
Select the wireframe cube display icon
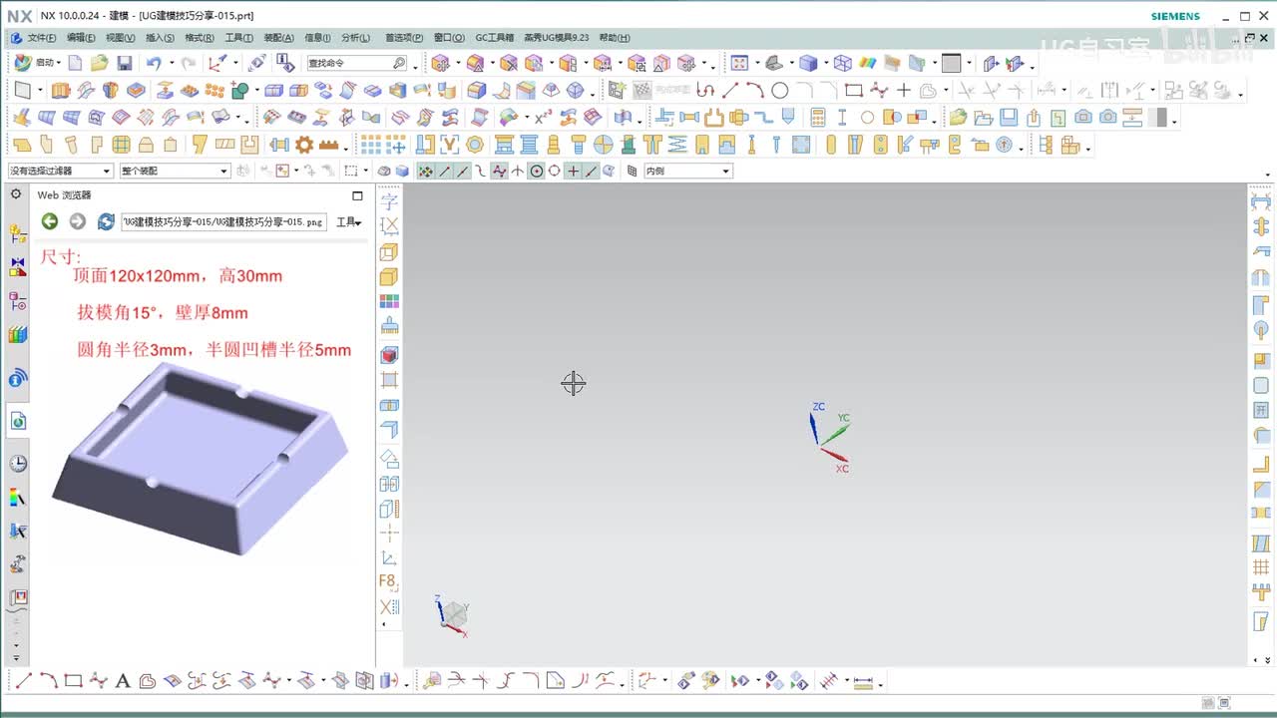click(x=843, y=63)
